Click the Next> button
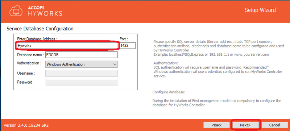This screenshot has width=290, height=131. [245, 125]
